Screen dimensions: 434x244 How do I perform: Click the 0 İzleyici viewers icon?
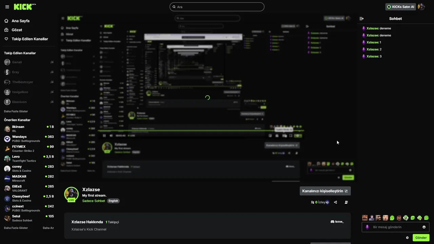point(313,202)
